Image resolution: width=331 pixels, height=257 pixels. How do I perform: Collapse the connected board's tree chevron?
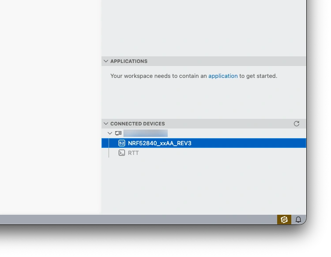(110, 133)
